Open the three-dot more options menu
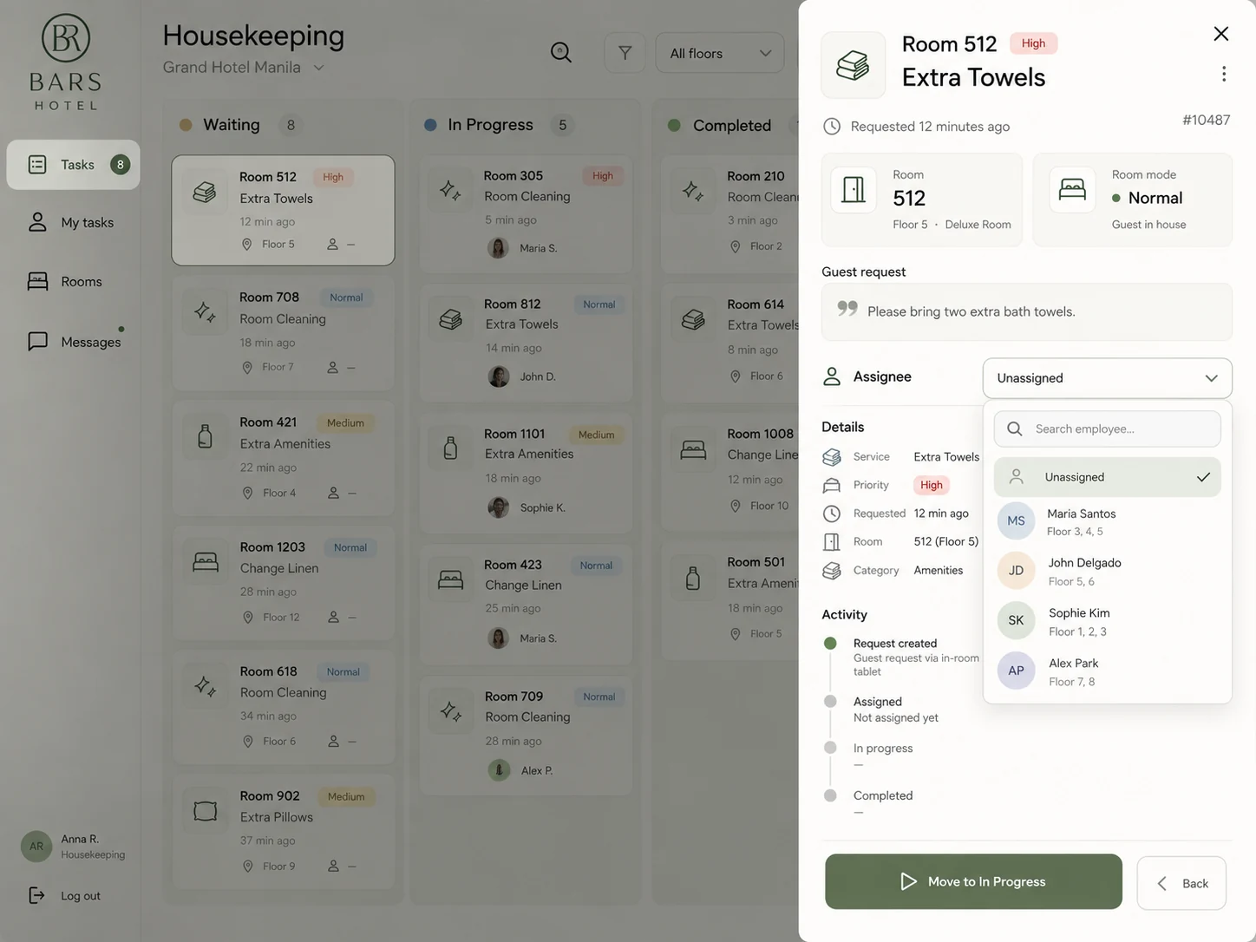1256x942 pixels. coord(1223,74)
